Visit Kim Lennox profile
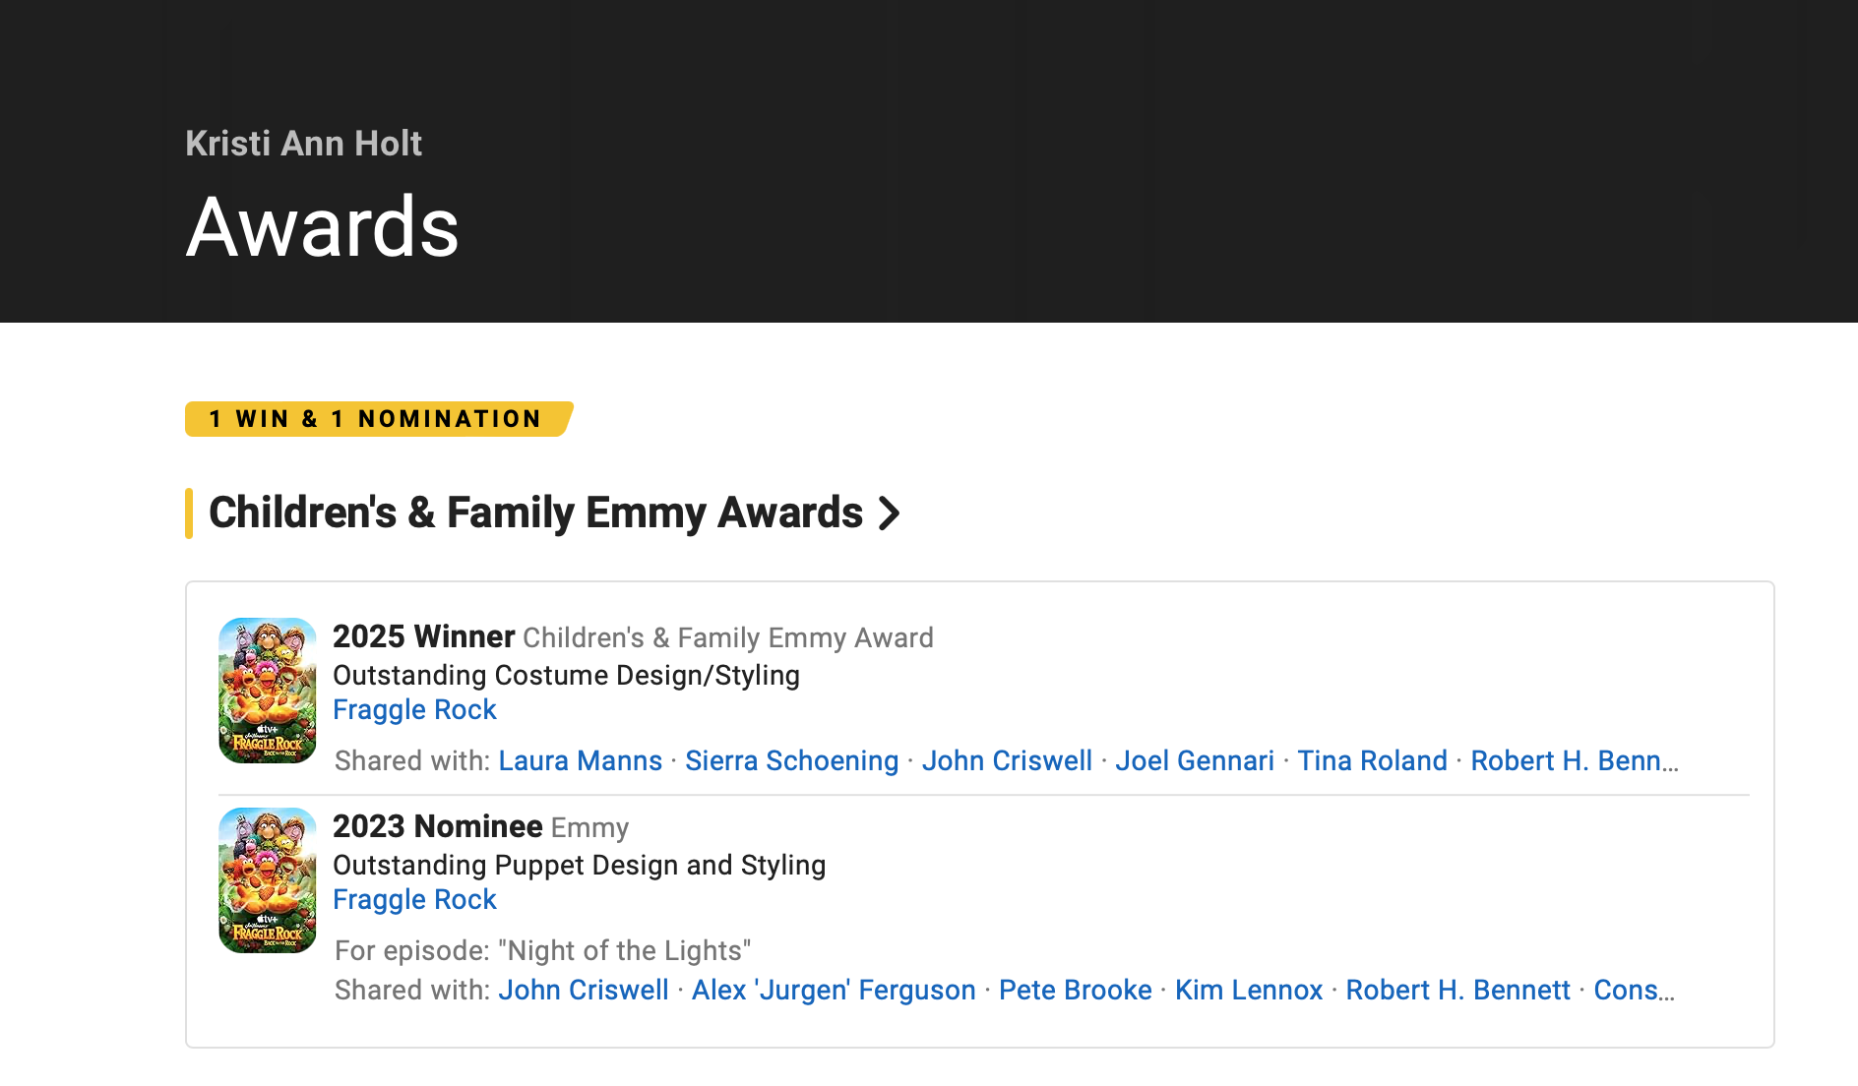Viewport: 1858px width, 1086px height. tap(1248, 990)
